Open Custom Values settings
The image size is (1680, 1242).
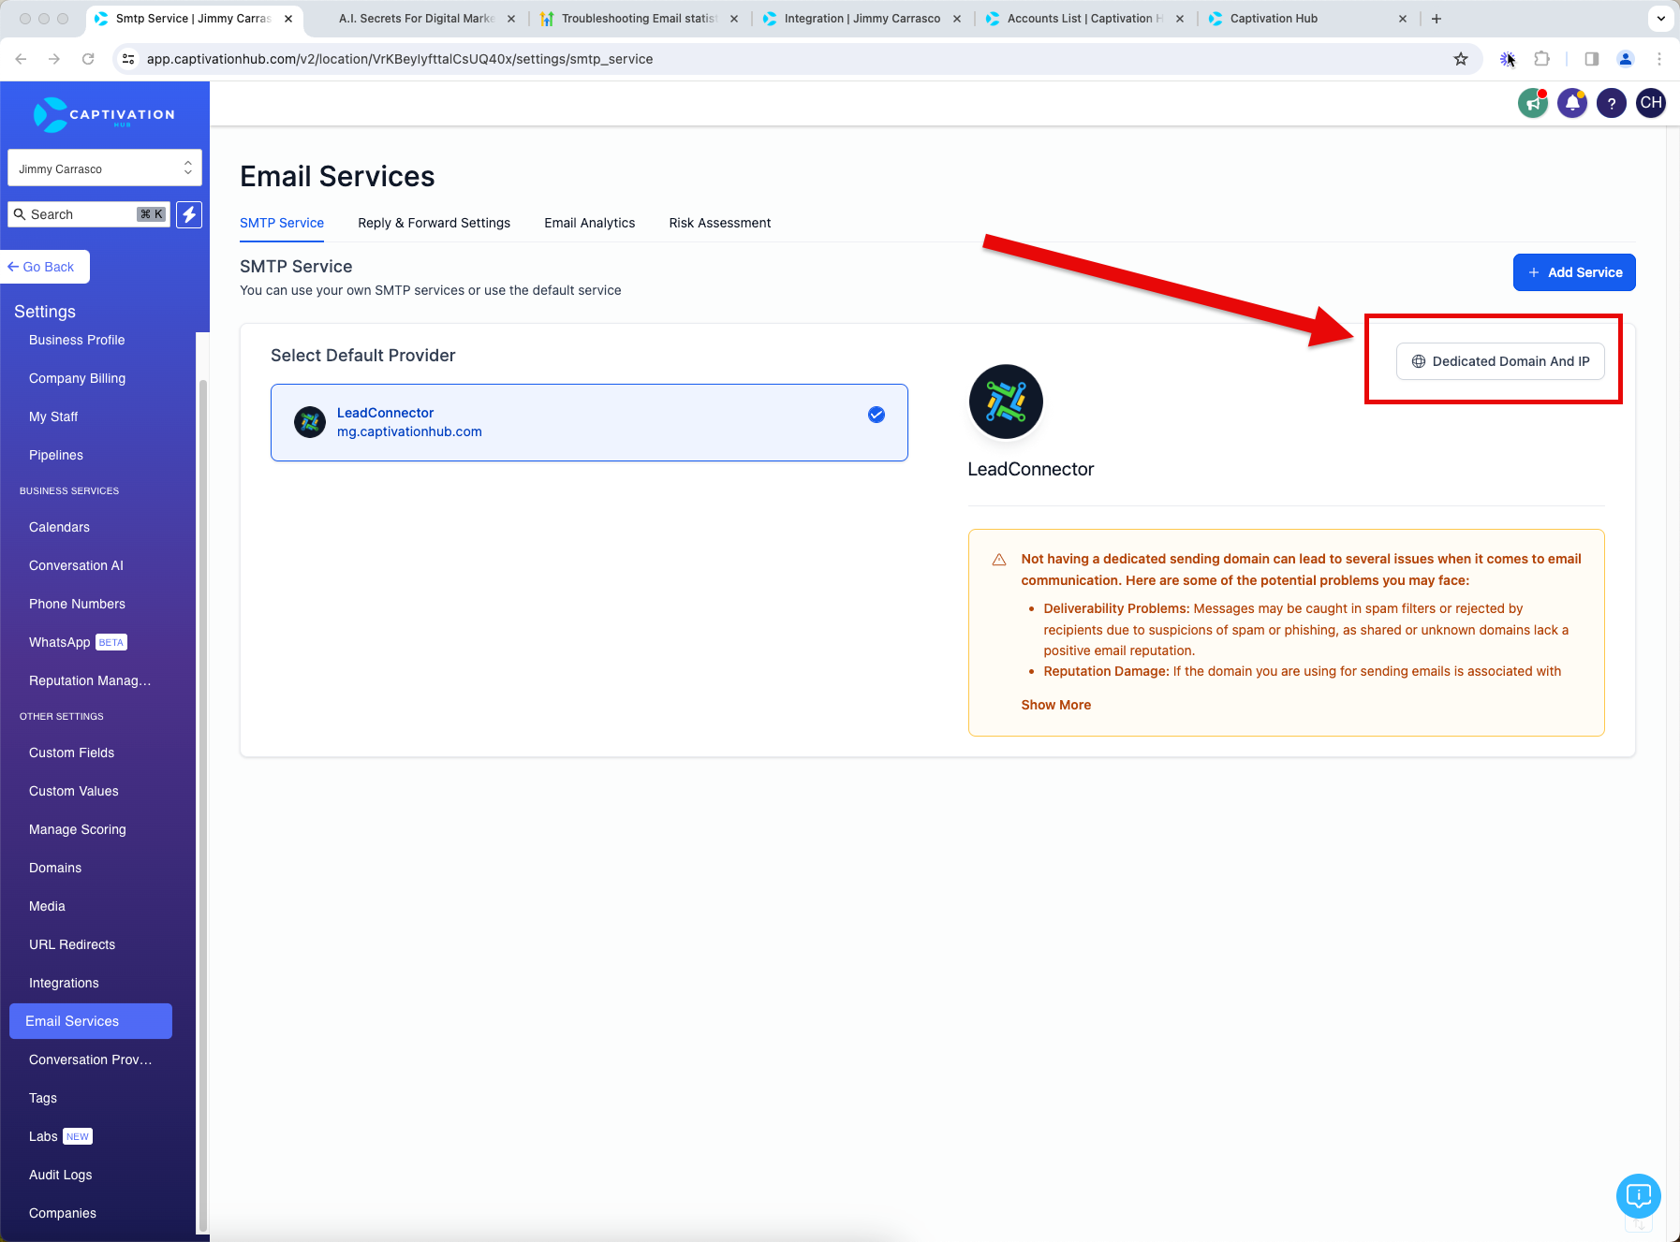pyautogui.click(x=73, y=791)
